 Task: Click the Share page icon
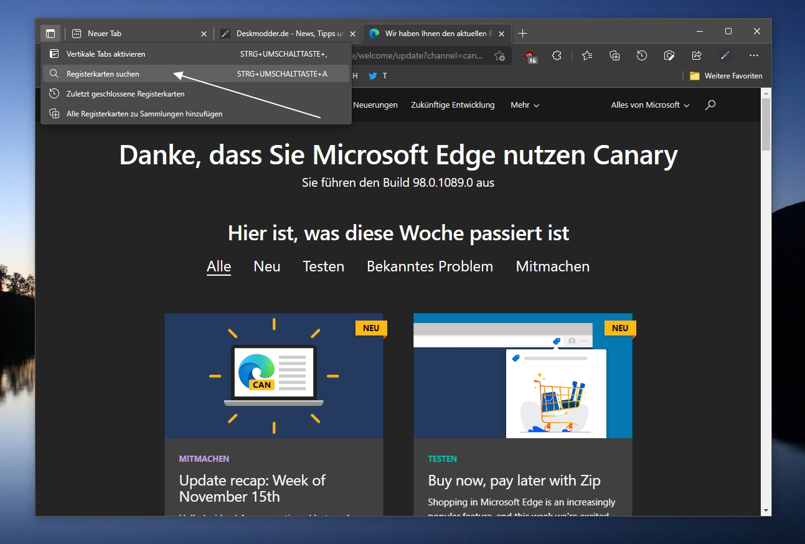(697, 55)
